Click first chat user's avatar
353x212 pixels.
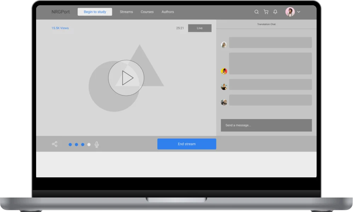pos(224,45)
